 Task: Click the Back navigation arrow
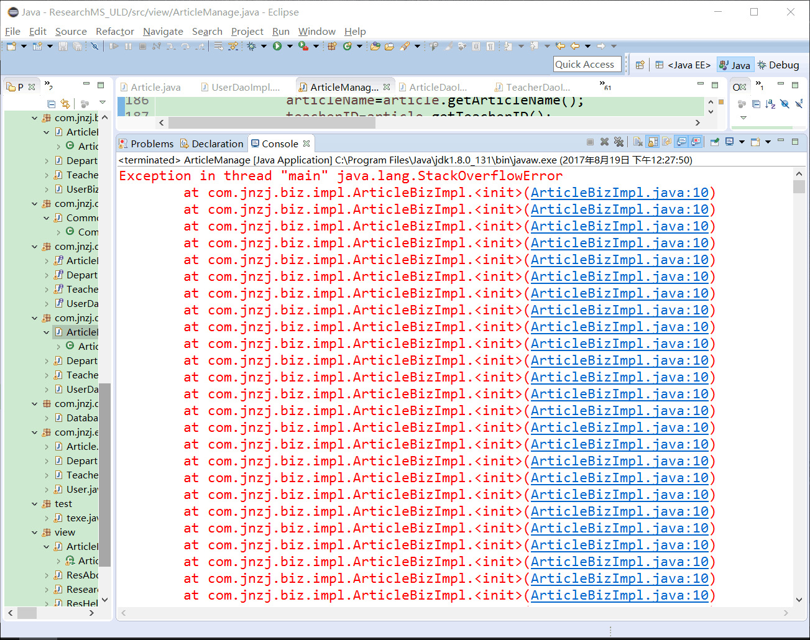pos(575,46)
